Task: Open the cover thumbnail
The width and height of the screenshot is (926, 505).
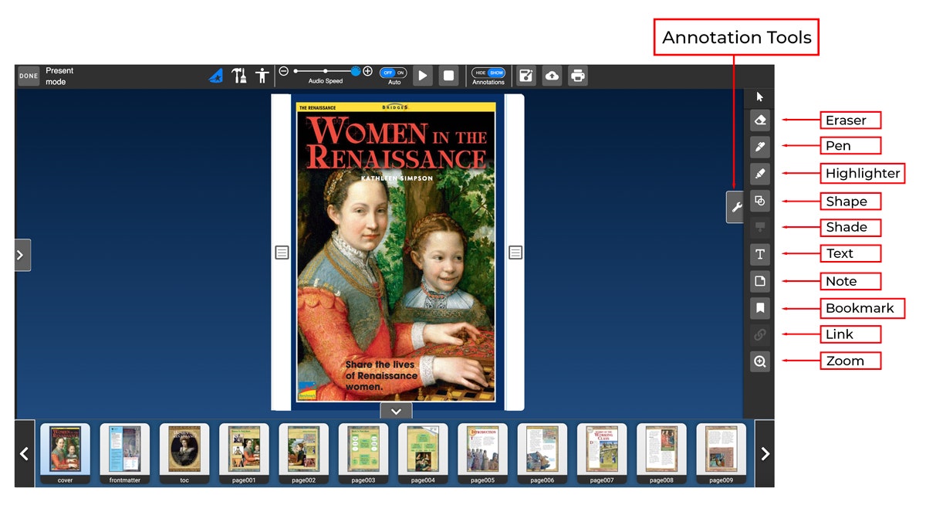Action: click(65, 453)
